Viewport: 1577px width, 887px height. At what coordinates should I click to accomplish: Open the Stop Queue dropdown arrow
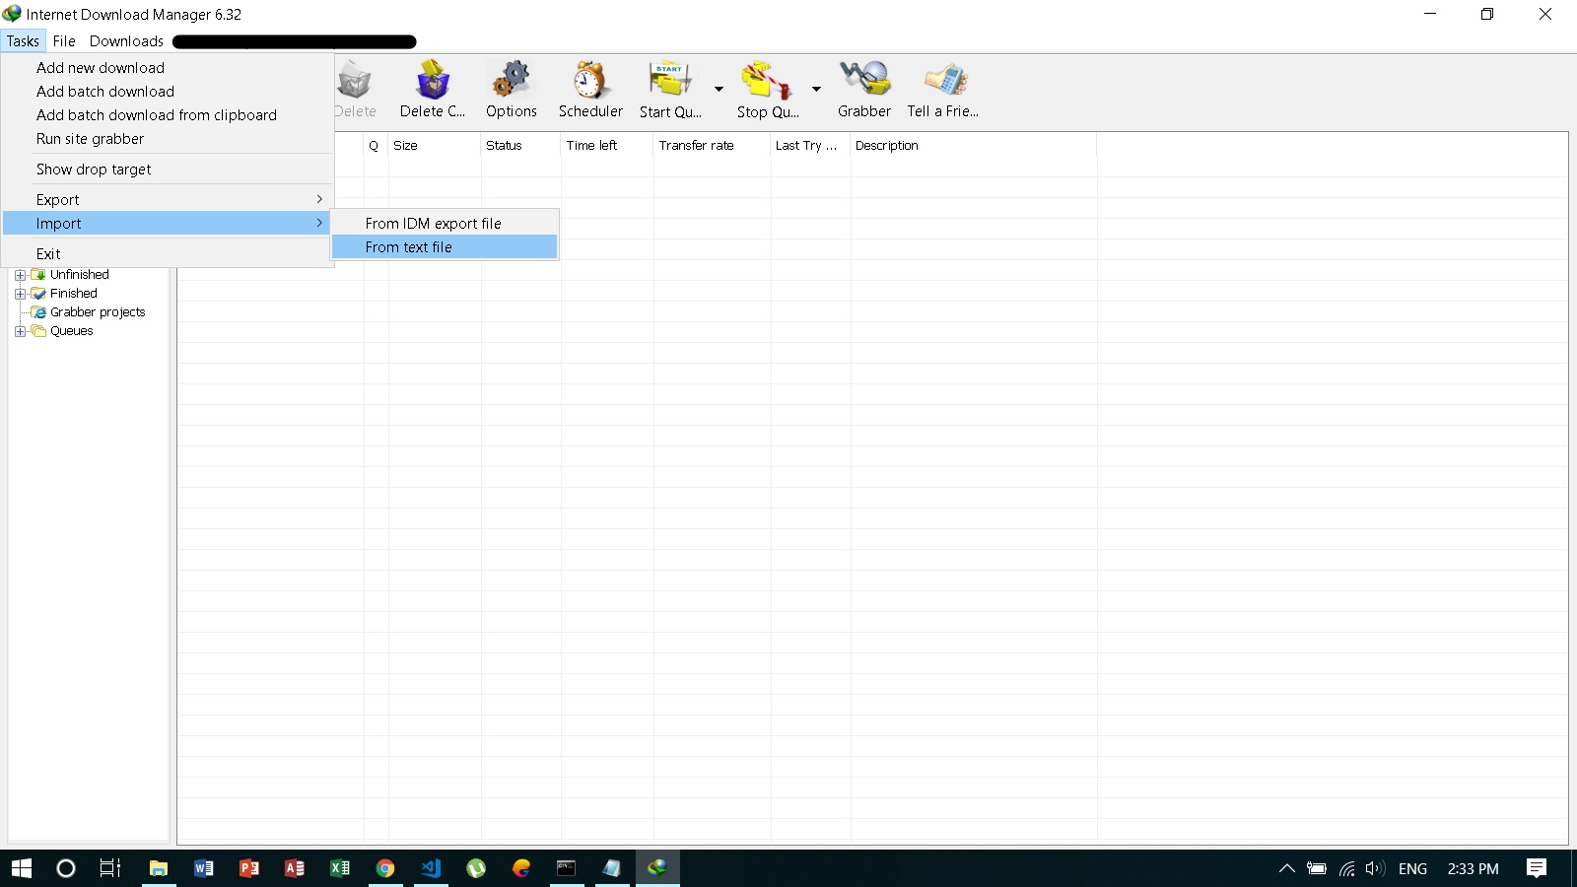(x=815, y=89)
